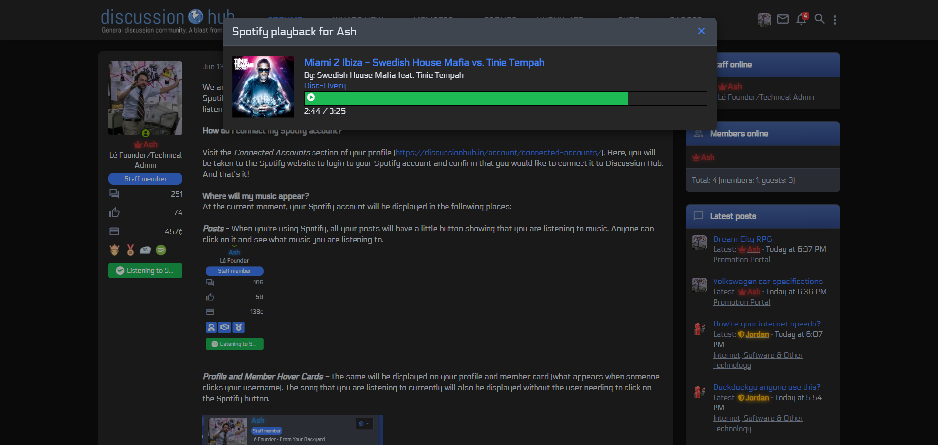This screenshot has width=938, height=445.
Task: Open the Latest posts block heading
Action: click(x=733, y=216)
